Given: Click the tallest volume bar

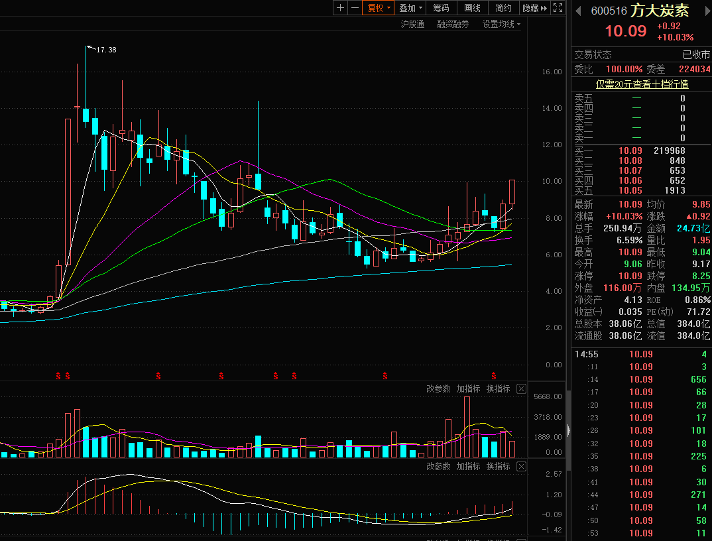Looking at the screenshot, I should (x=467, y=427).
